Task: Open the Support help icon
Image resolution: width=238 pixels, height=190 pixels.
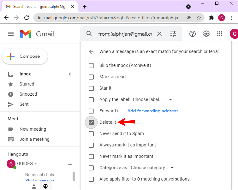Action: pyautogui.click(x=193, y=34)
